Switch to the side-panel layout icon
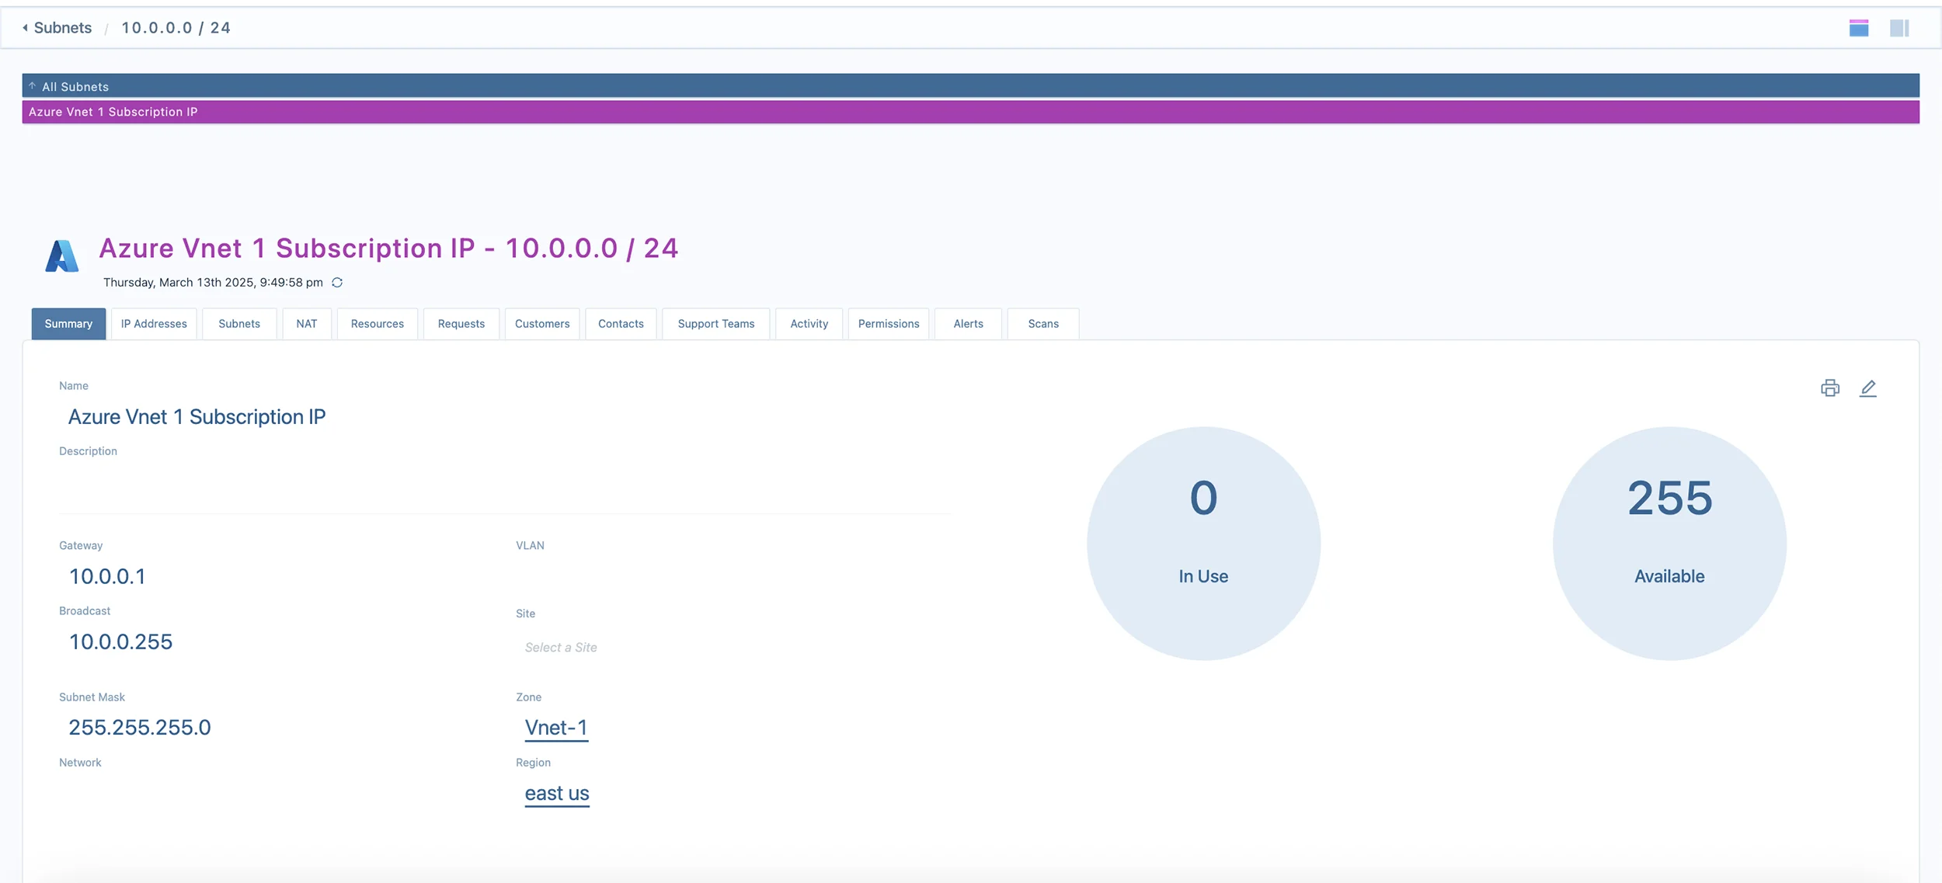 click(1899, 28)
